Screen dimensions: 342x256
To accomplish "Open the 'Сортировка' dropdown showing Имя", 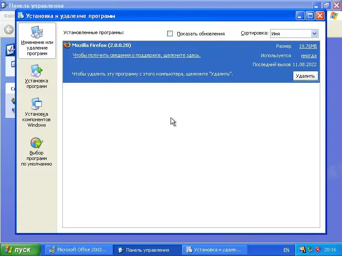I will coord(294,34).
